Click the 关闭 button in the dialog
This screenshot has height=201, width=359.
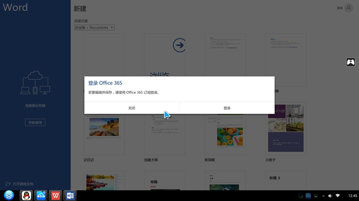click(131, 108)
